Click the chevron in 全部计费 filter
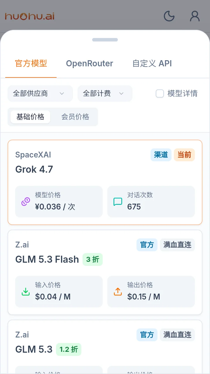 click(121, 93)
